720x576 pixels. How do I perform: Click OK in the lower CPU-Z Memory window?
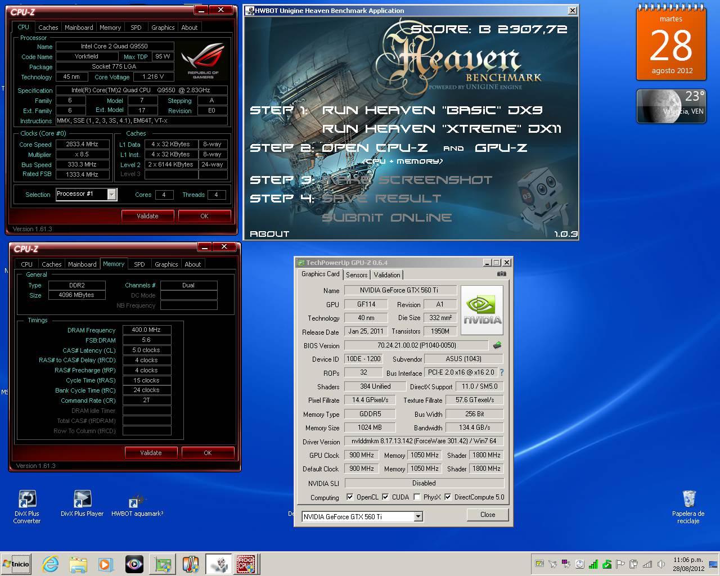click(x=208, y=453)
